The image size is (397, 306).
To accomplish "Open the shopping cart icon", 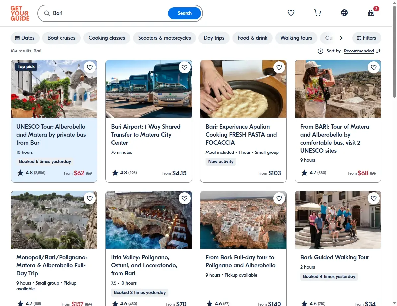I will [x=317, y=13].
